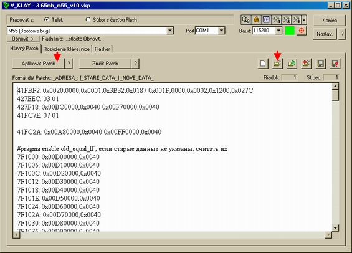The height and width of the screenshot is (253, 352).
Task: Click the save icon with question mark
Action: coord(335,64)
